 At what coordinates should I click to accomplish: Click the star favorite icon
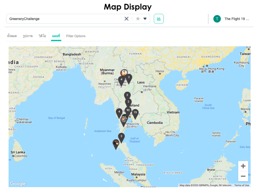[x=138, y=19]
